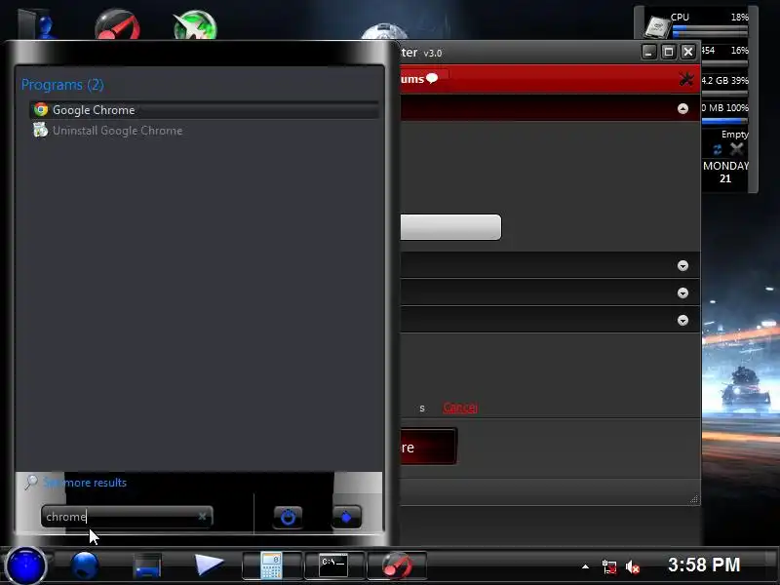This screenshot has width=780, height=585.
Task: Show hidden system tray icons
Action: (586, 566)
